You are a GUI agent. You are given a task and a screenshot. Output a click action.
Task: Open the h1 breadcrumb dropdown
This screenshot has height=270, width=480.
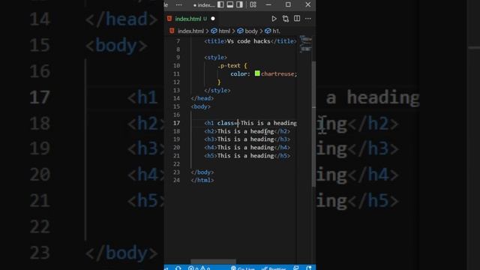point(272,31)
